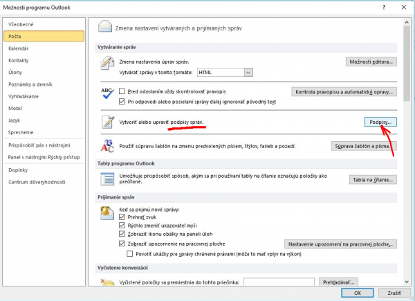The height and width of the screenshot is (301, 415).
Task: Go to the Vyhľadávanie category
Action: [x=44, y=96]
